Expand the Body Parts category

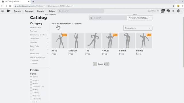48,46
